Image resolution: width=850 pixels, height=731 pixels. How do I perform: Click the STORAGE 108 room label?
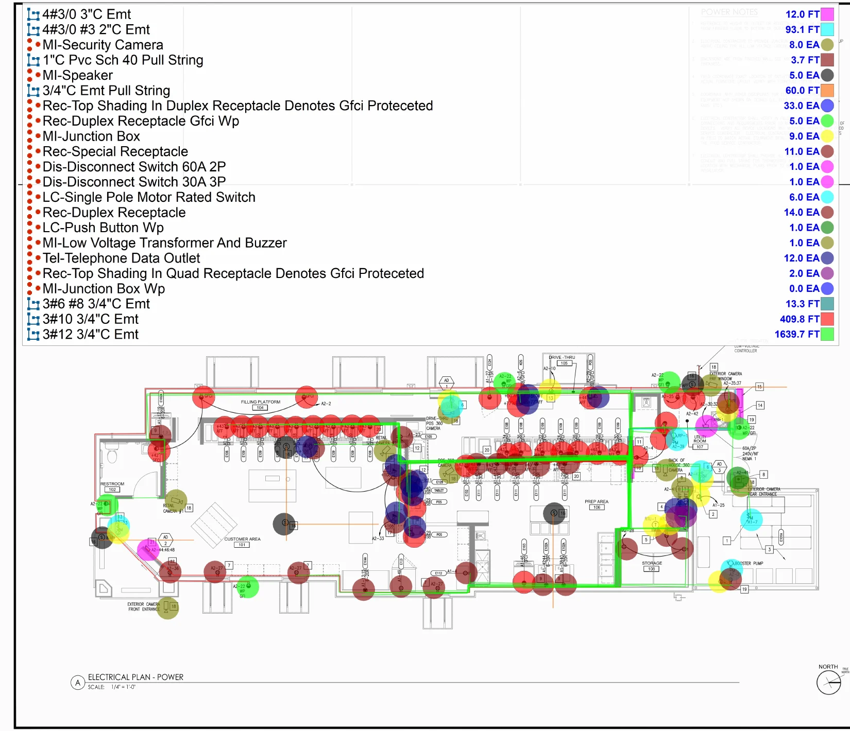652,566
